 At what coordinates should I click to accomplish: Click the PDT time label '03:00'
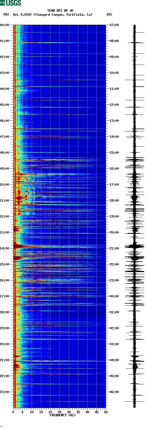tap(5, 73)
